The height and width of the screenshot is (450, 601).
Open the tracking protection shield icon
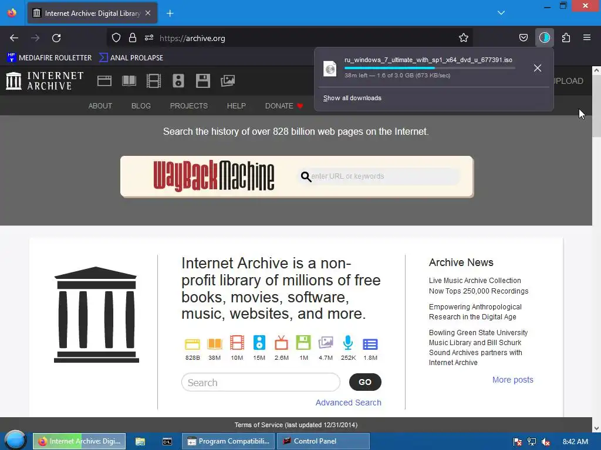point(116,38)
